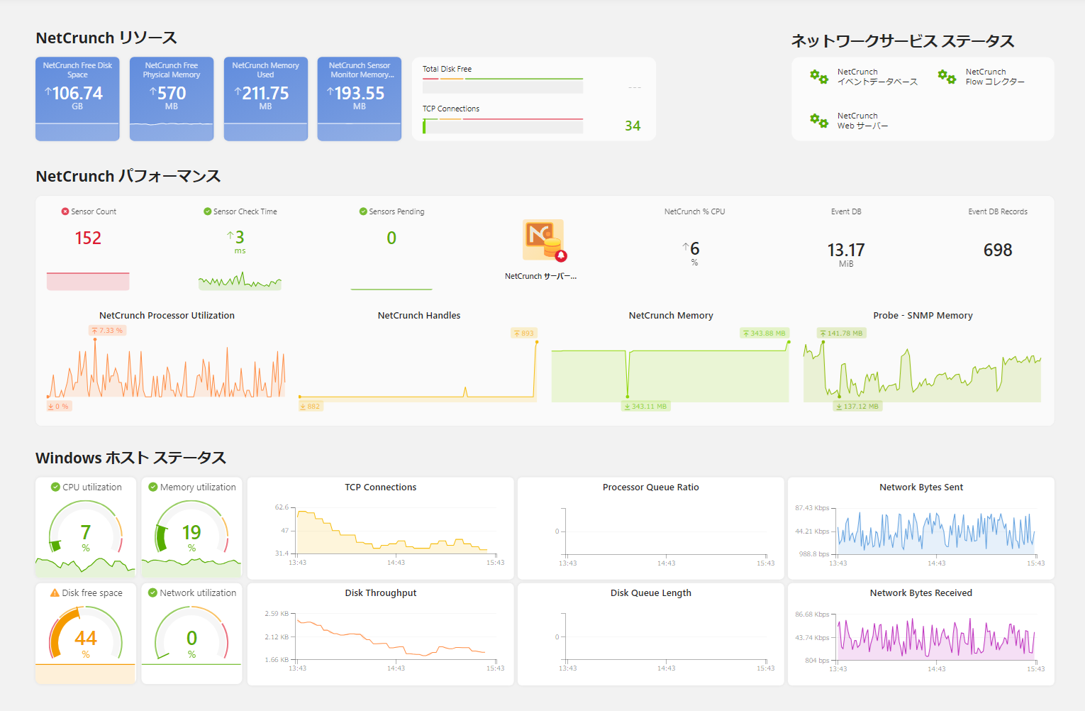Click the 893 maximum handles marker label
Image resolution: width=1085 pixels, height=711 pixels.
(x=524, y=333)
